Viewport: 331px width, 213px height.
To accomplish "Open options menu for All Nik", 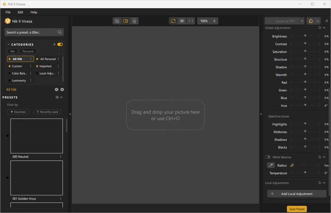I will point(31,59).
